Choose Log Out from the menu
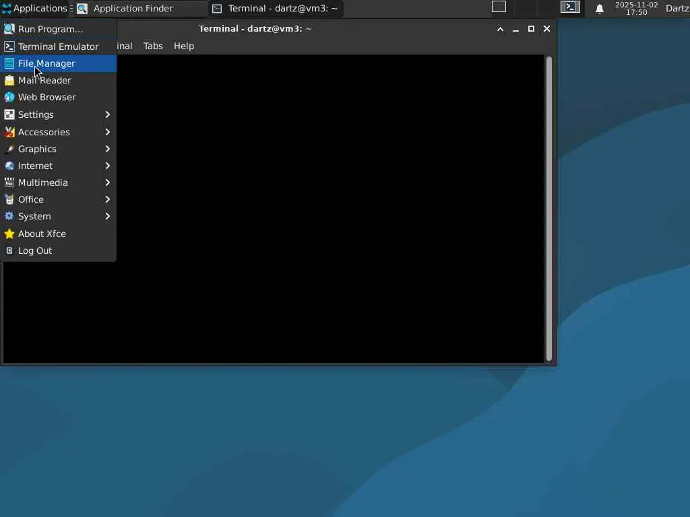Viewport: 690px width, 517px height. tap(58, 250)
